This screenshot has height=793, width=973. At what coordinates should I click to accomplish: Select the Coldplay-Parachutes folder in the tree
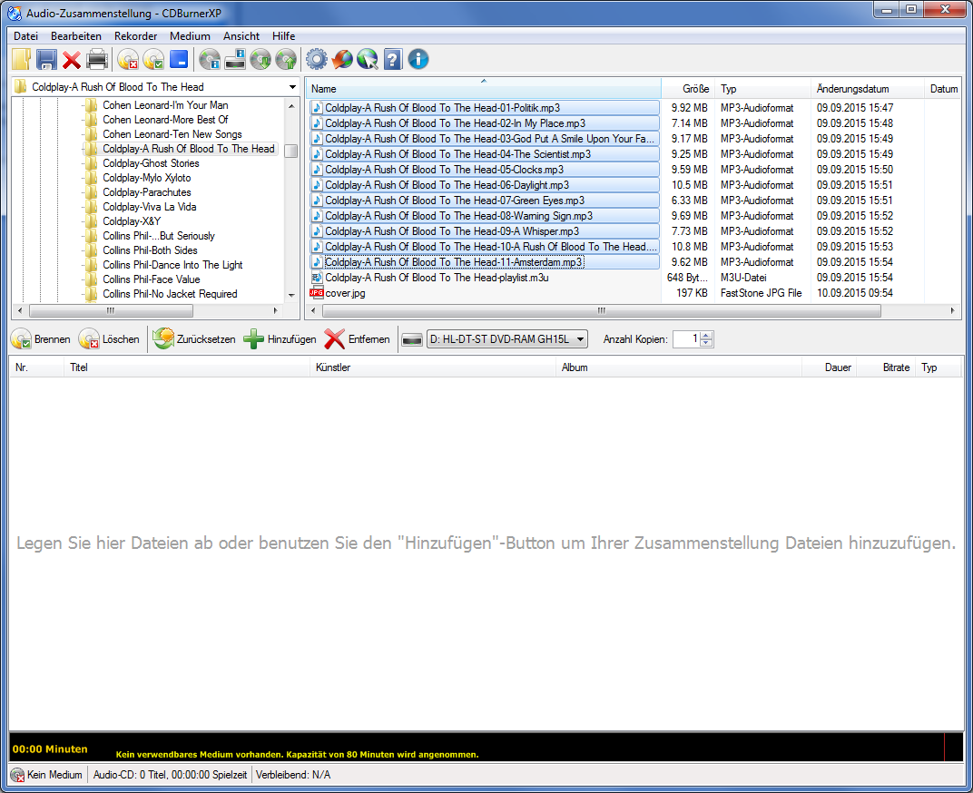(x=146, y=192)
